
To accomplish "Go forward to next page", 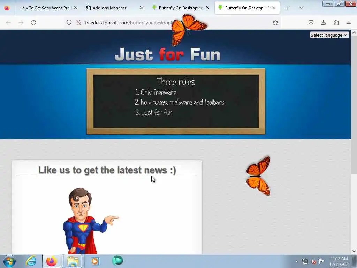I will [21, 23].
